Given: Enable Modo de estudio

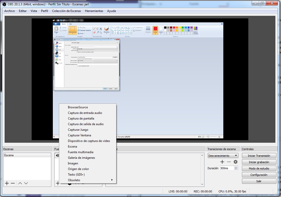Looking at the screenshot, I should pyautogui.click(x=259, y=168).
